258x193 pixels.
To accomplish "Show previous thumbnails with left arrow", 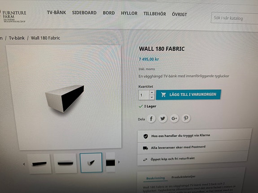I will pos(24,164).
